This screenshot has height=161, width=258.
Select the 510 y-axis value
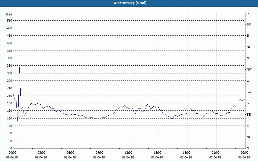click(10, 21)
